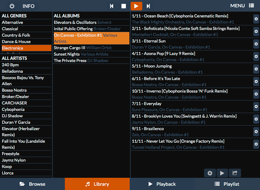
Task: Switch to the Playlist tab
Action: (x=227, y=184)
